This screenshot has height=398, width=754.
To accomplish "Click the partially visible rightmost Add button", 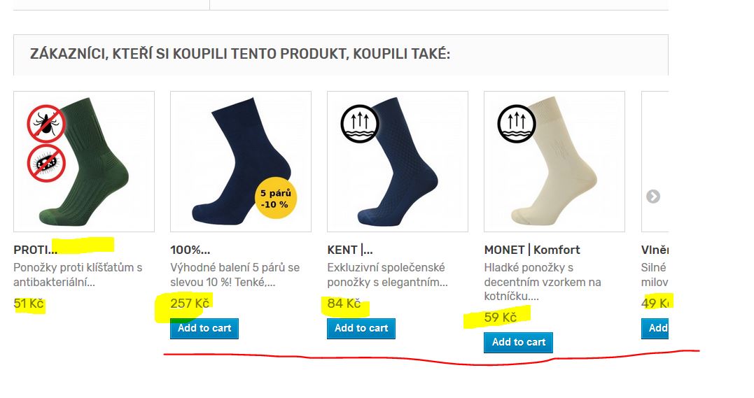I will coord(657,328).
